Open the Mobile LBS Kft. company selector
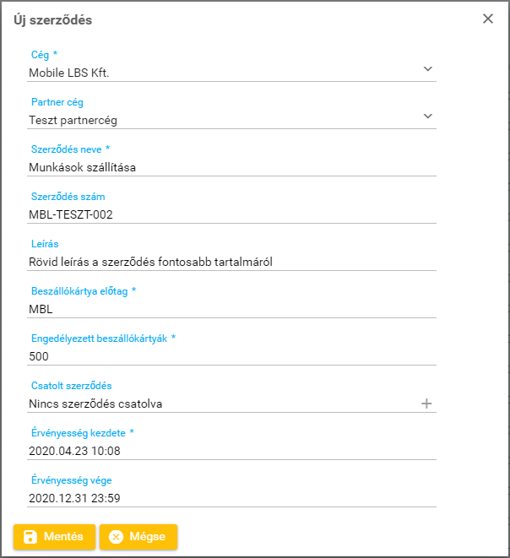The image size is (510, 558). click(x=220, y=73)
